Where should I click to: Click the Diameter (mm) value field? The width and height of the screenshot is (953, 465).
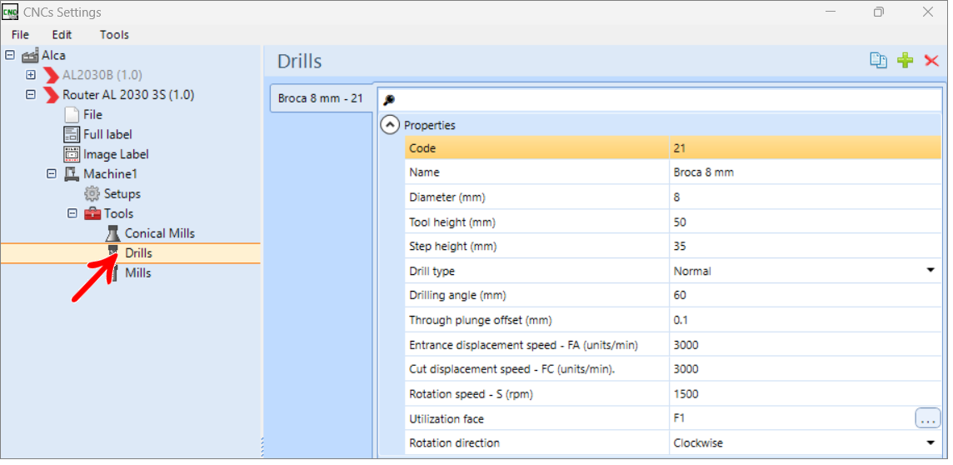tap(805, 197)
